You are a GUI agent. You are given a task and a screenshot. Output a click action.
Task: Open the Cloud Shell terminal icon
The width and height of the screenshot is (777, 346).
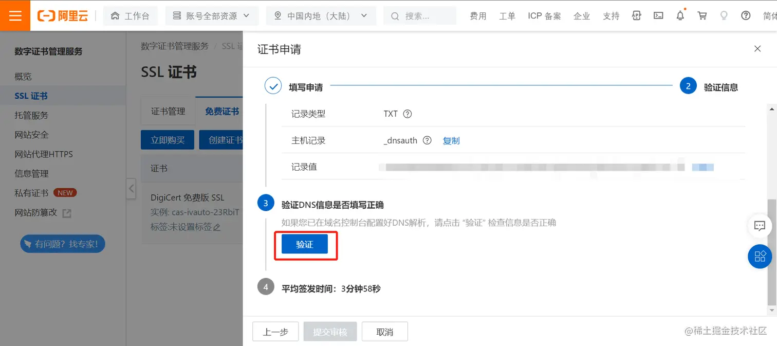point(658,15)
